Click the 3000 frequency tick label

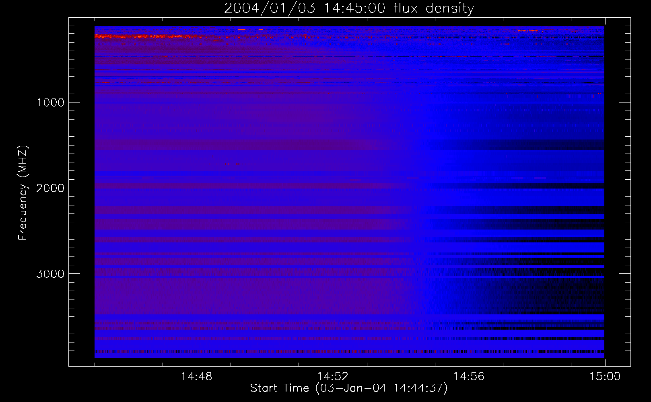pyautogui.click(x=50, y=274)
